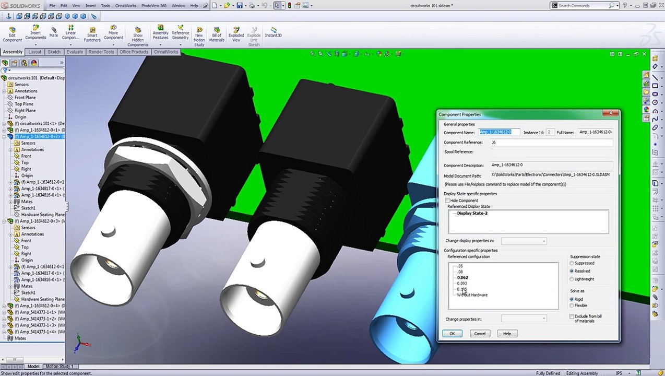665x376 pixels.
Task: Click the Exploded View tool
Action: click(236, 34)
